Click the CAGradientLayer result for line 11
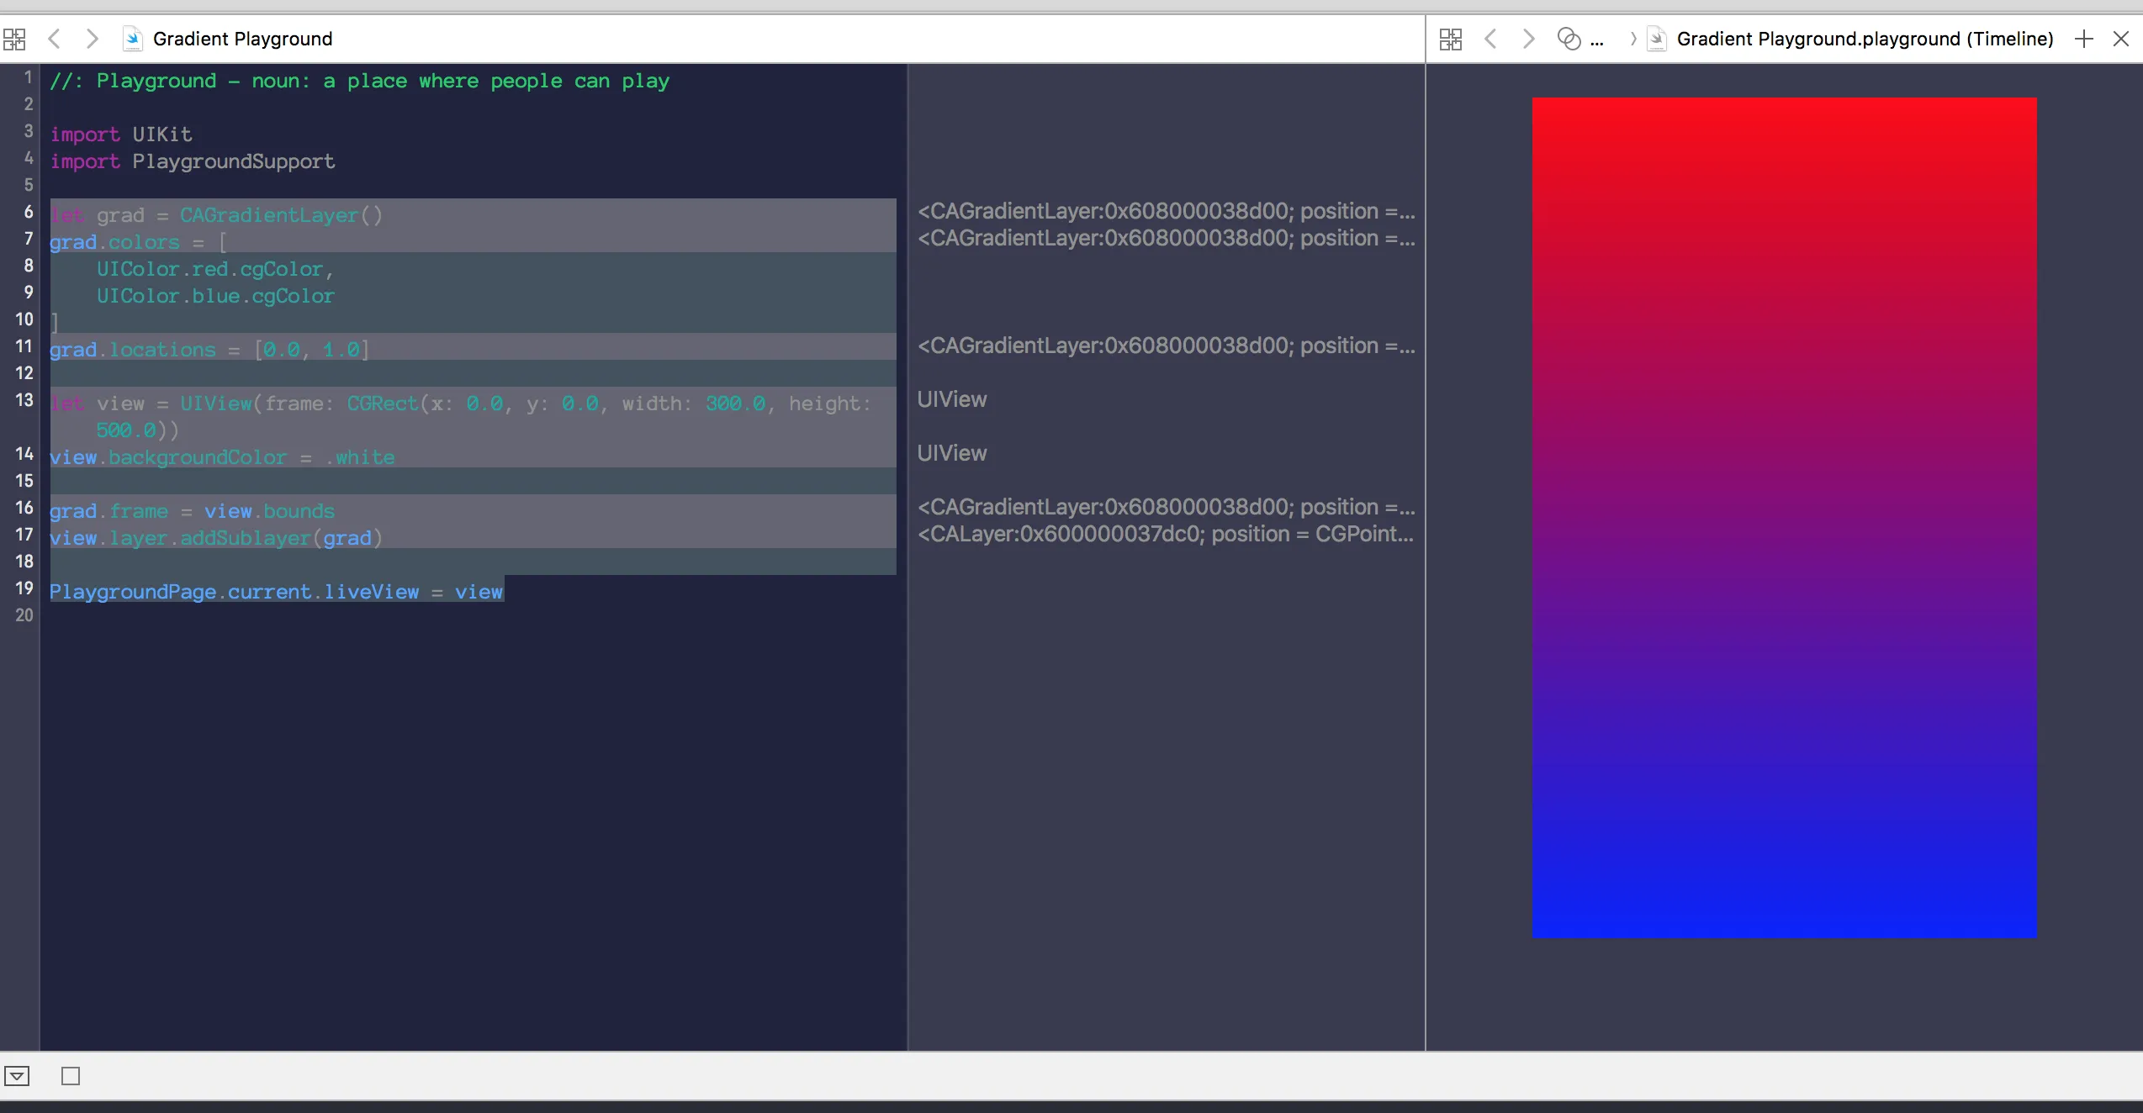 click(x=1165, y=346)
